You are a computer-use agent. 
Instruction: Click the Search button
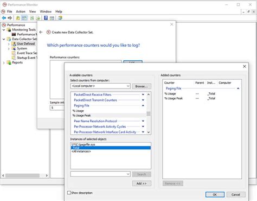142,174
